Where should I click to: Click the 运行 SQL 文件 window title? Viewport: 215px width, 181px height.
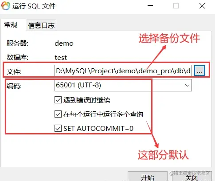coord(34,6)
